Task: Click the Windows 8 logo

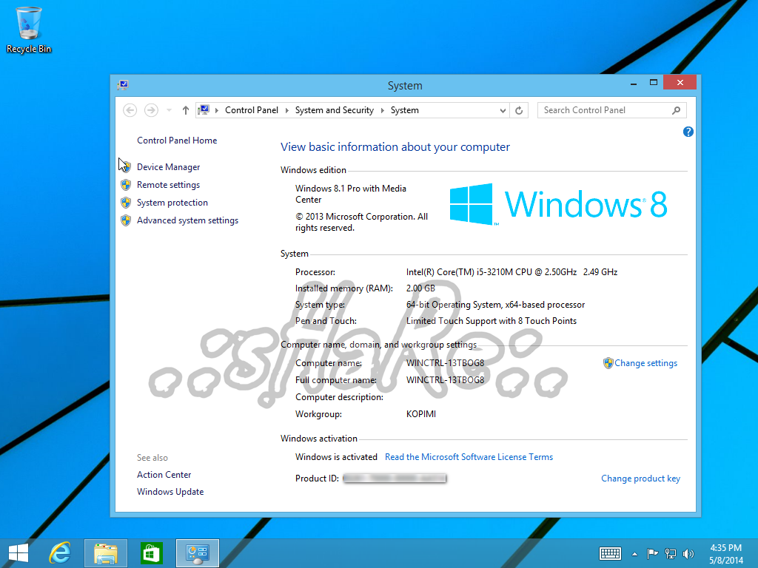Action: tap(558, 204)
